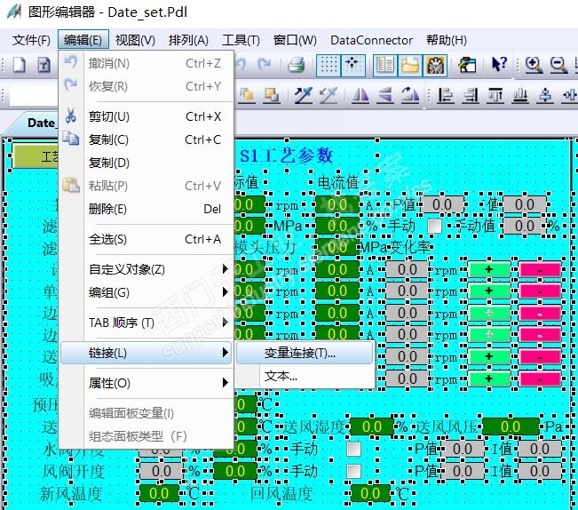Viewport: 578px width, 510px height.
Task: Open the 排列(A) menu
Action: (x=188, y=40)
